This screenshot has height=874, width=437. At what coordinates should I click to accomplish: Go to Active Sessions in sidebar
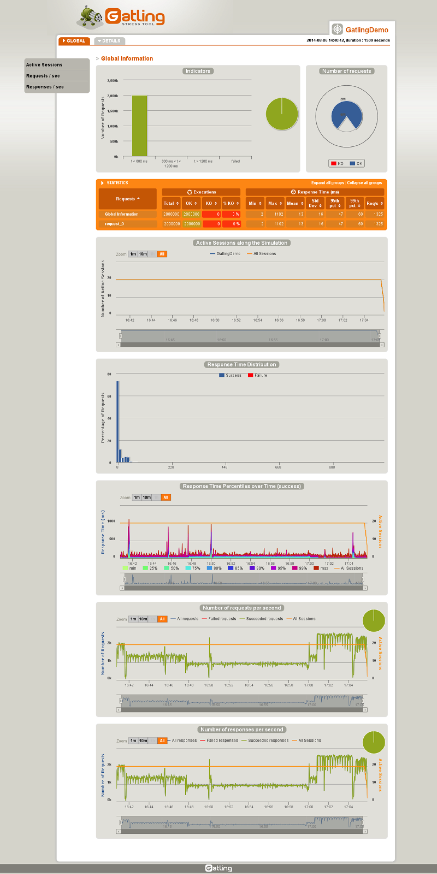tap(44, 65)
